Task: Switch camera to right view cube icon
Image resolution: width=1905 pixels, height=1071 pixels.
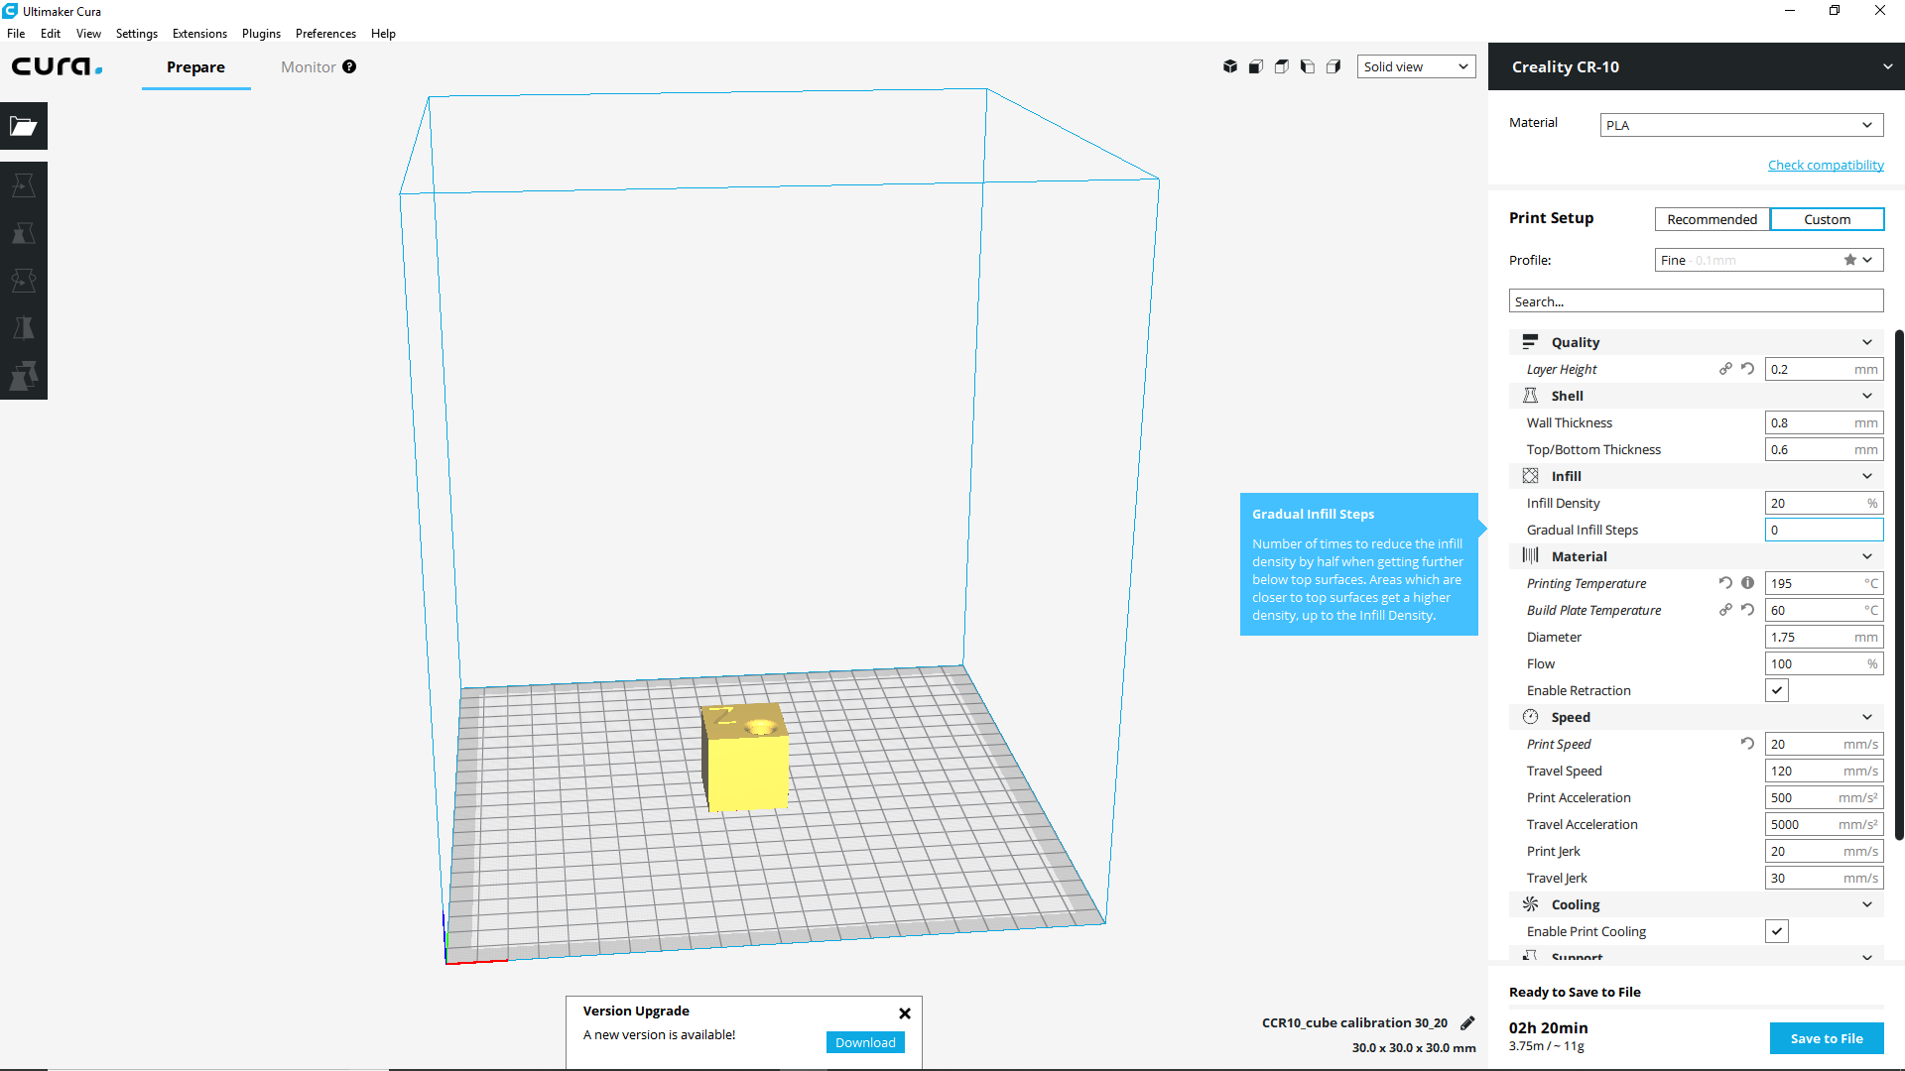Action: click(1333, 66)
